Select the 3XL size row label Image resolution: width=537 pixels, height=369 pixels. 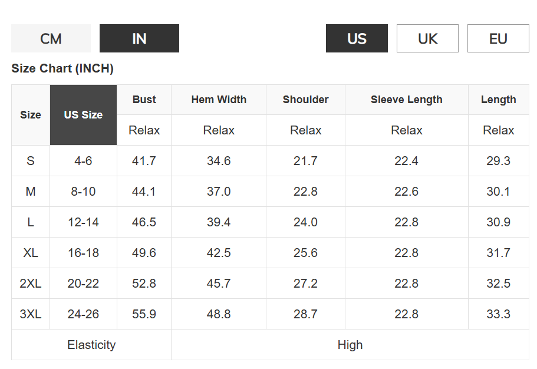31,314
